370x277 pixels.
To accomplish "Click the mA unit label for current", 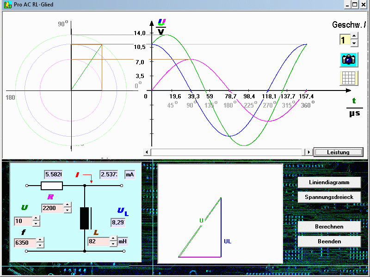I will point(130,175).
